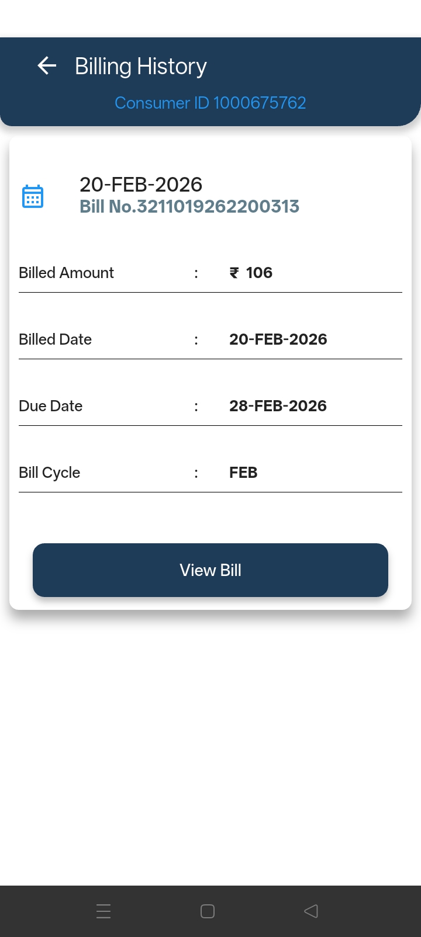Click the billed date value 20-FEB-2026
Screen dimensions: 421x937
point(278,339)
